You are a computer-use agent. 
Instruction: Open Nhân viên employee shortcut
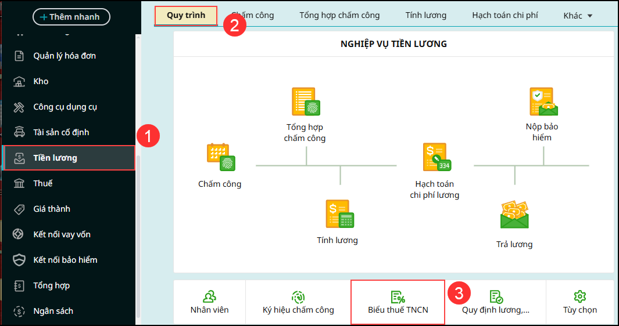coord(210,302)
